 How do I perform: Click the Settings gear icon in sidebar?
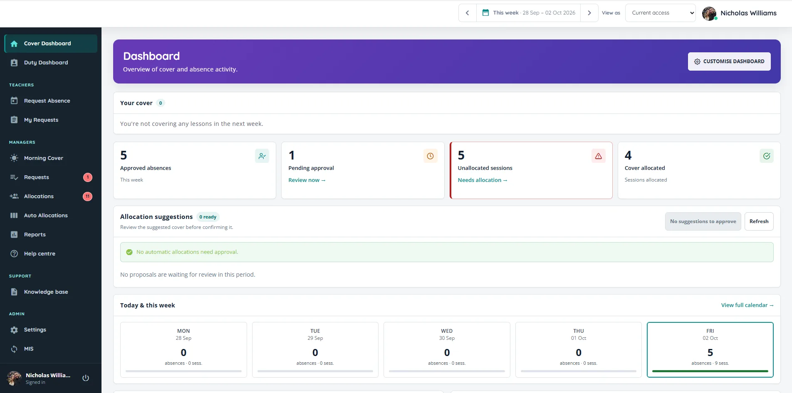(x=14, y=330)
